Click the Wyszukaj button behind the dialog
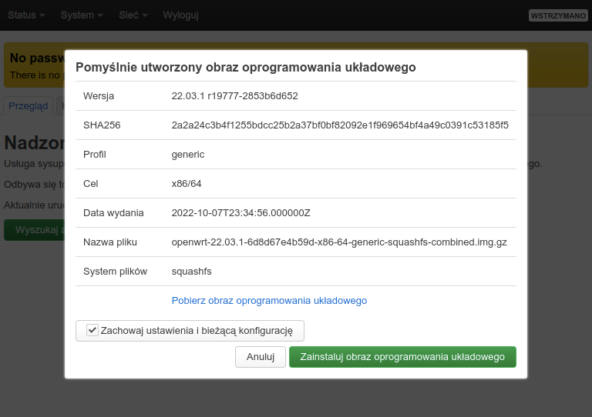Image resolution: width=592 pixels, height=417 pixels. (35, 230)
